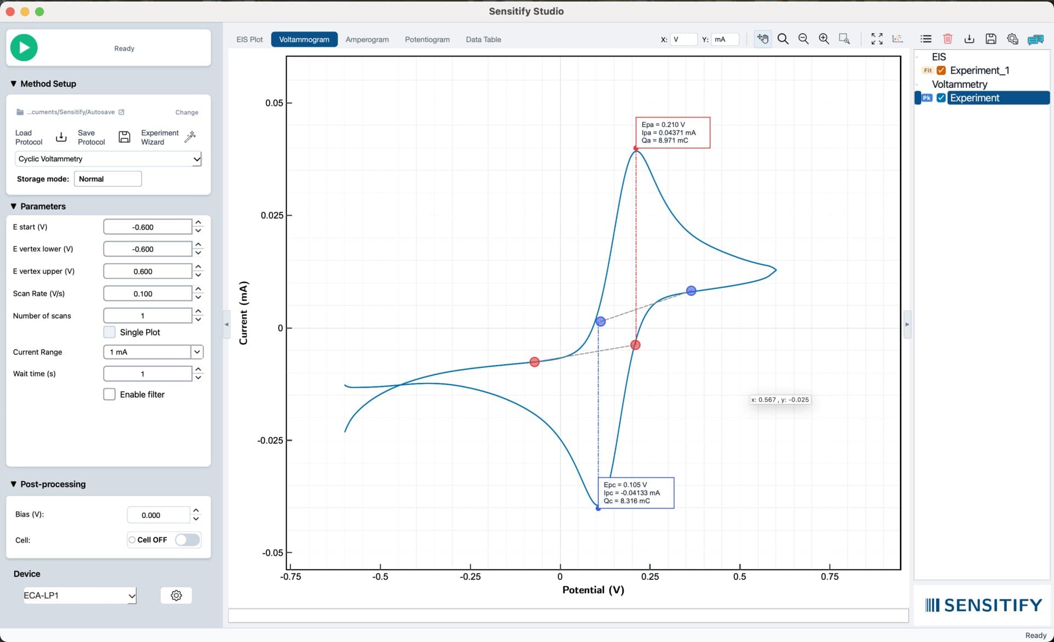
Task: Toggle the Experiment_1 orange checkbox
Action: 941,70
